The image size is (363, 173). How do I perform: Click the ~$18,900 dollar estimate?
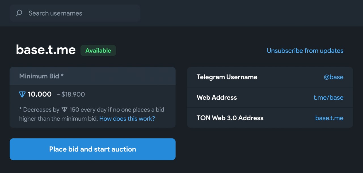click(71, 94)
